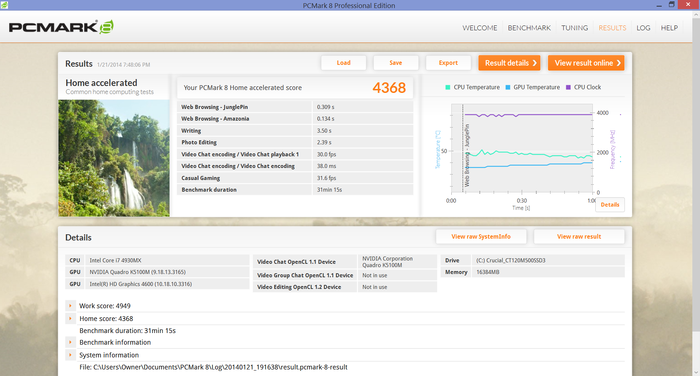Click the PCMark 8 logo
700x376 pixels.
(61, 27)
